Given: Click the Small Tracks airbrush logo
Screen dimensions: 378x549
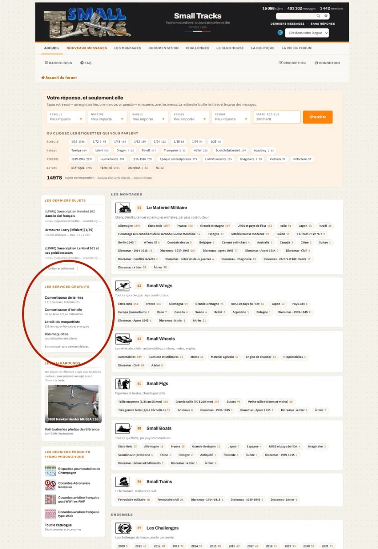Looking at the screenshot, I should coord(88,23).
